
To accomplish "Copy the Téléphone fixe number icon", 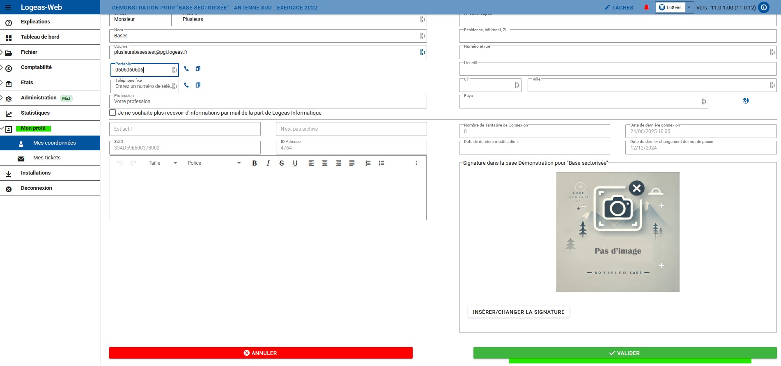I will [198, 85].
